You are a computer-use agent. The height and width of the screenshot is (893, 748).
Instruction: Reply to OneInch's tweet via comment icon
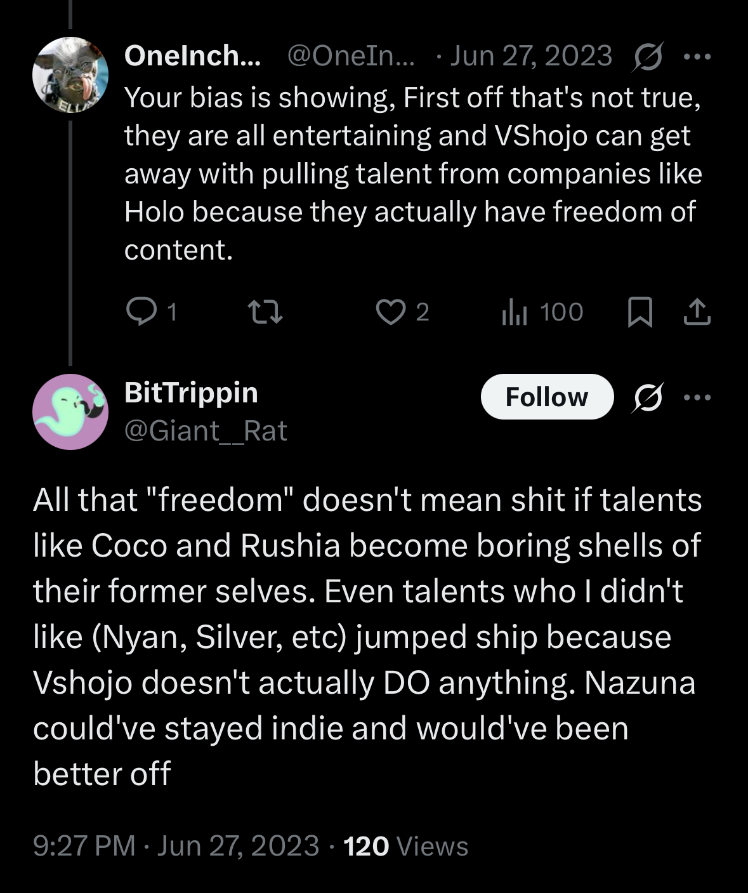138,312
